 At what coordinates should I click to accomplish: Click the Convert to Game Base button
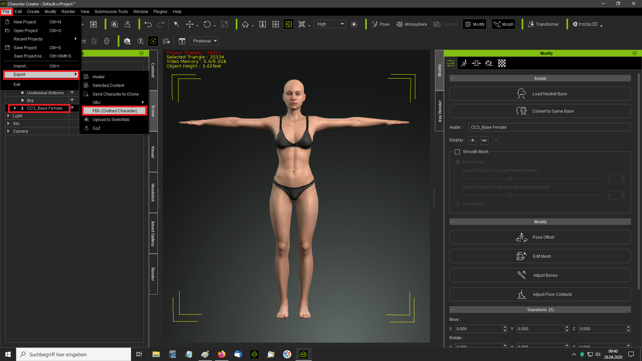pos(540,111)
